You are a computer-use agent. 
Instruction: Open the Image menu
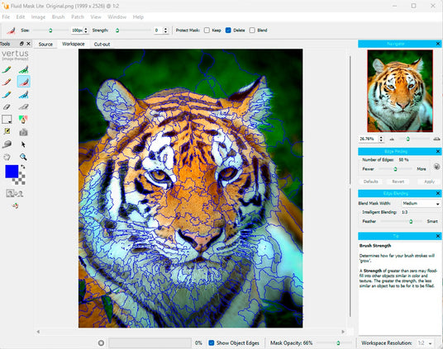(x=38, y=17)
